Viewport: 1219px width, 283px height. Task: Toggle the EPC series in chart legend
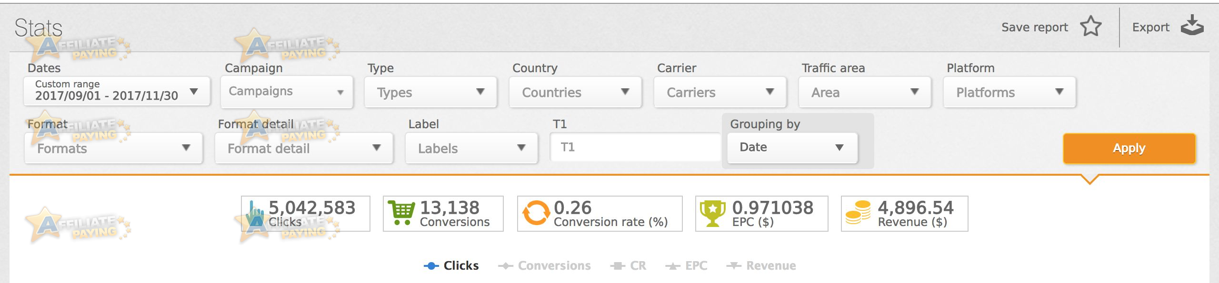click(x=686, y=265)
